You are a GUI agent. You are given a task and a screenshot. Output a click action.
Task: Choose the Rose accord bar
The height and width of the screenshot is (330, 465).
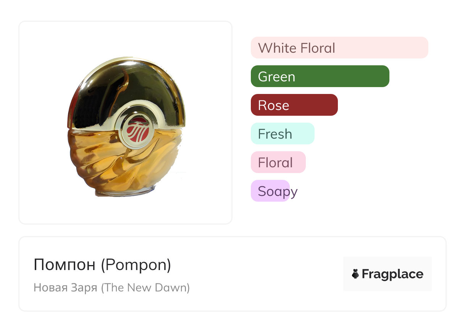(294, 105)
